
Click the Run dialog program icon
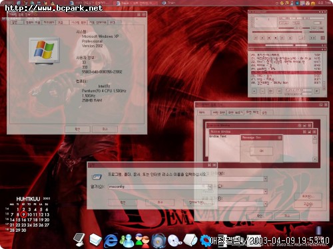pos(97,177)
